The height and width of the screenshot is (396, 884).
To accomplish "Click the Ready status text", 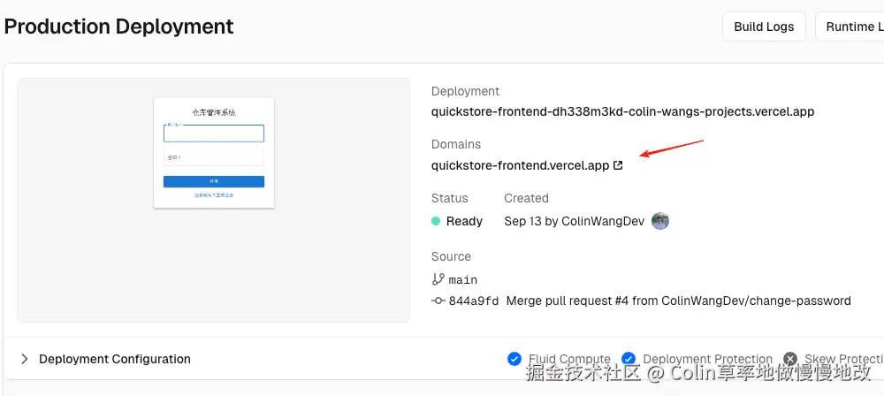I will point(465,222).
